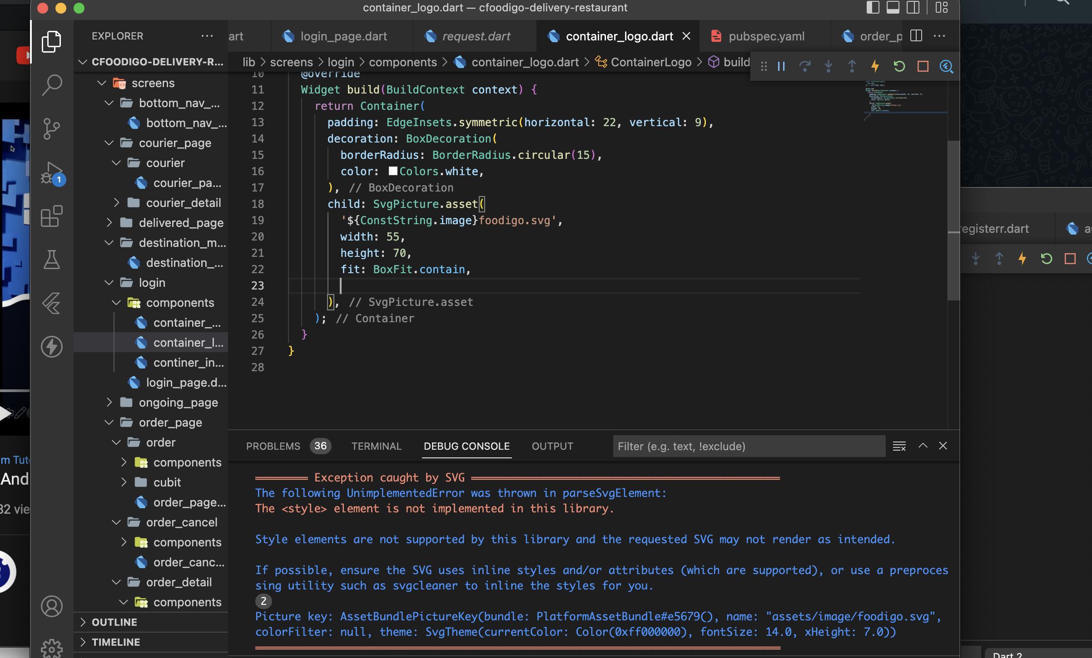Open editor More Actions ellipsis
This screenshot has height=658, width=1092.
[x=939, y=36]
